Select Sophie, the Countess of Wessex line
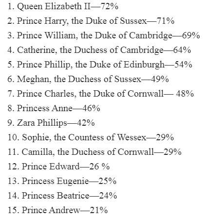Screen dimensions: 205x217 [x=91, y=138]
